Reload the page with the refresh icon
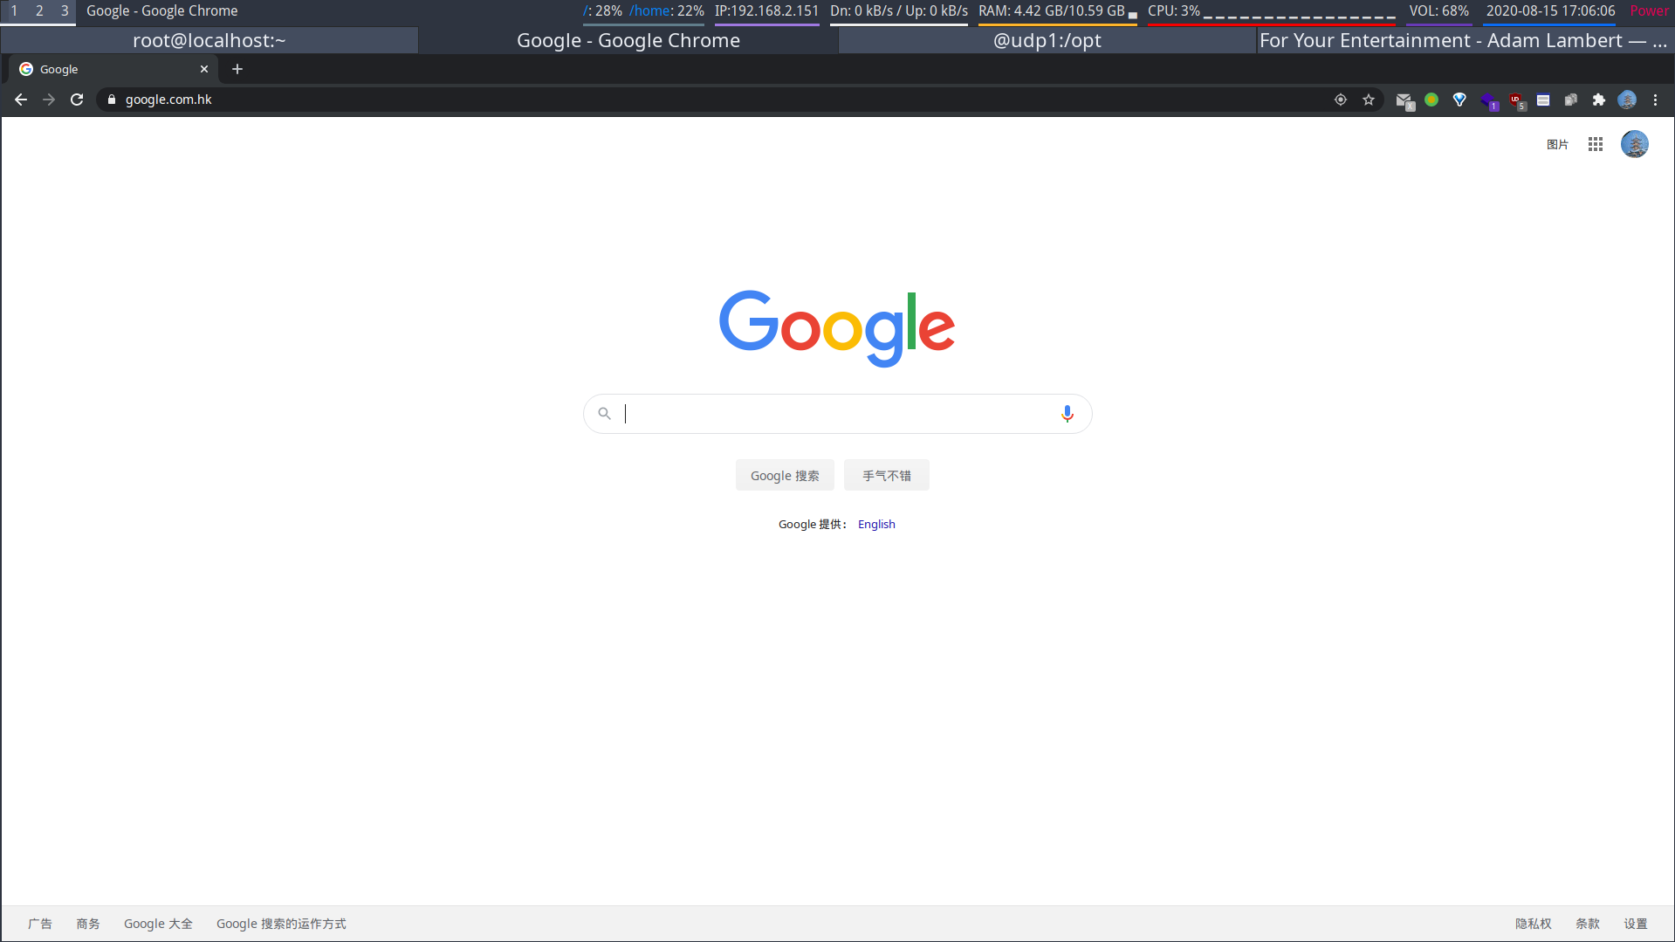This screenshot has width=1675, height=942. point(77,100)
